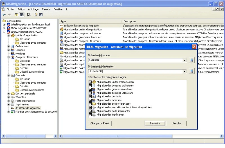
Task: Click the Help toolbar icon
Action: (x=35, y=15)
